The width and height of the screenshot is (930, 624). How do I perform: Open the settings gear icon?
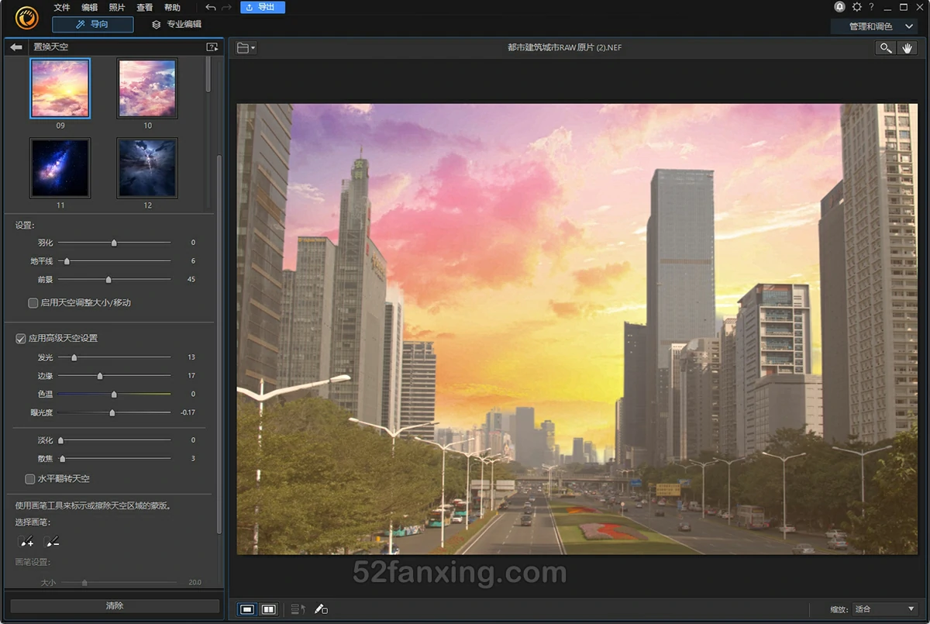click(856, 7)
